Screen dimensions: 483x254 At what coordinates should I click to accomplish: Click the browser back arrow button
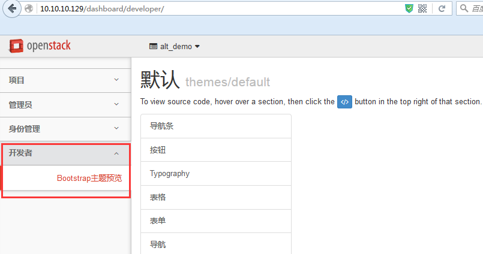pyautogui.click(x=12, y=8)
